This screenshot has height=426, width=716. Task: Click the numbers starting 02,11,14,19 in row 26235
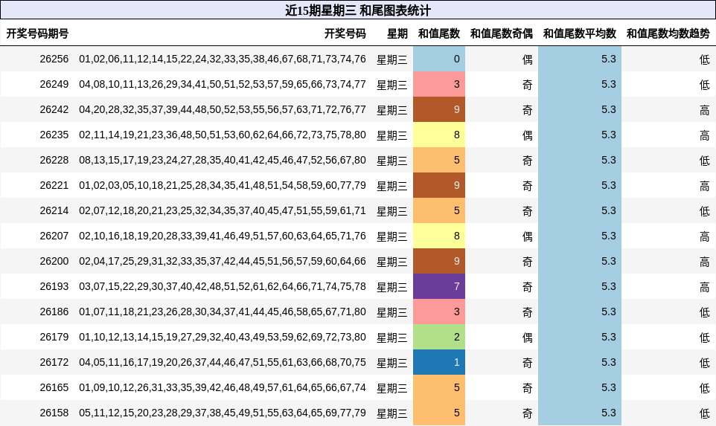pyautogui.click(x=223, y=135)
